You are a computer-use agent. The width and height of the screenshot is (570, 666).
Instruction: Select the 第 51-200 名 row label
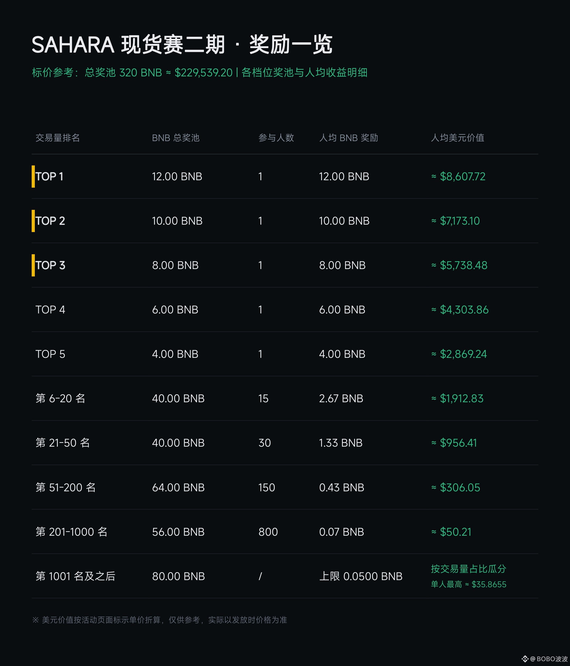pos(65,487)
